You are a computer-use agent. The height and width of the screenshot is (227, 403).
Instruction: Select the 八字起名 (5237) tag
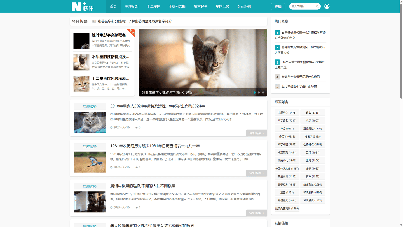[x=287, y=121]
